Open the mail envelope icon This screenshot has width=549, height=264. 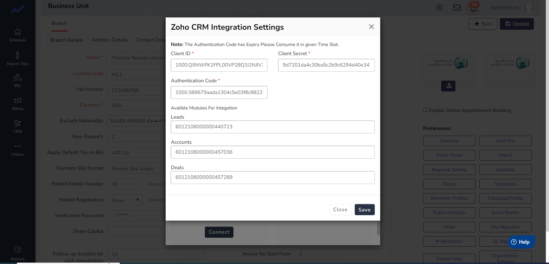pyautogui.click(x=457, y=7)
